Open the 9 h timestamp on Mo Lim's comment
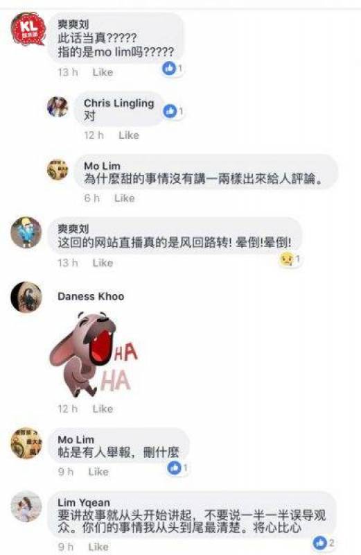 (x=65, y=472)
